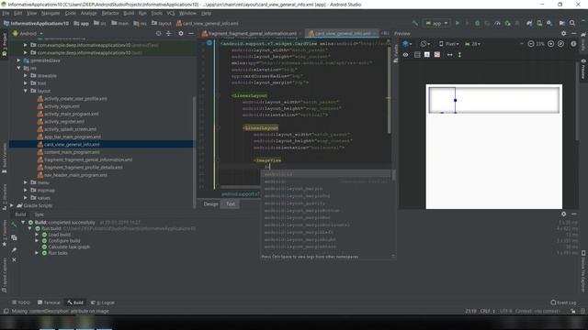The width and height of the screenshot is (588, 330).
Task: Collapse all in Project panel
Action: point(168,33)
